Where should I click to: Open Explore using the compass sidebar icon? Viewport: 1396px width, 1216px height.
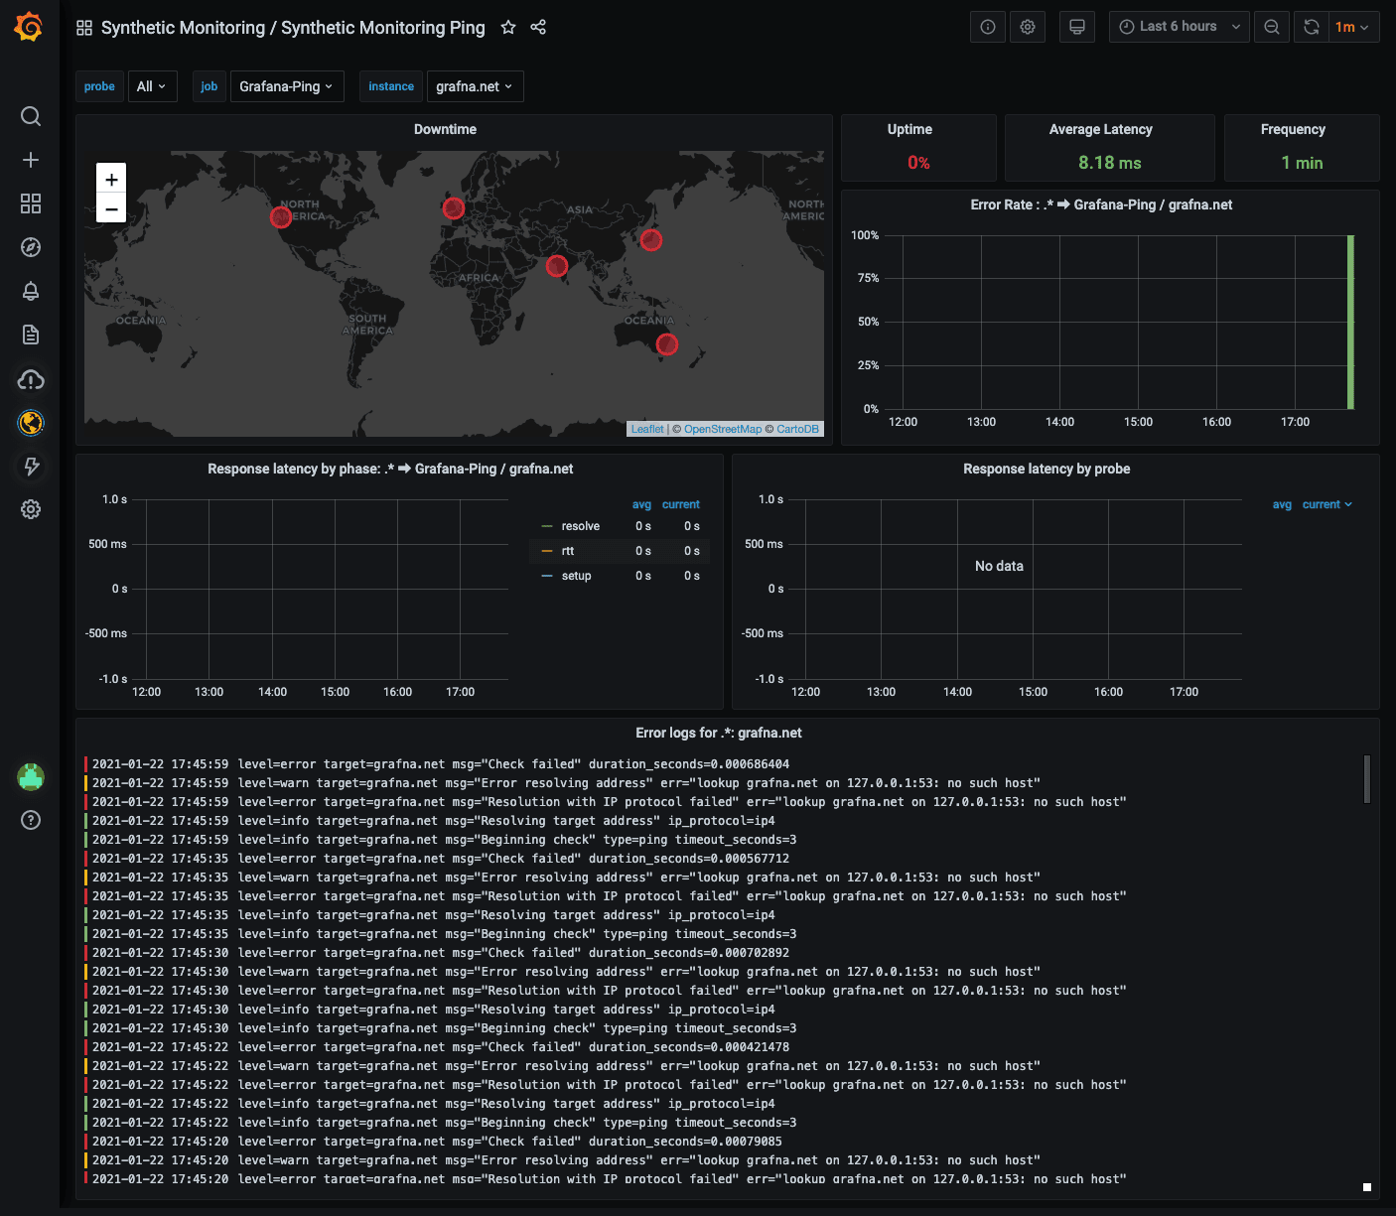30,247
